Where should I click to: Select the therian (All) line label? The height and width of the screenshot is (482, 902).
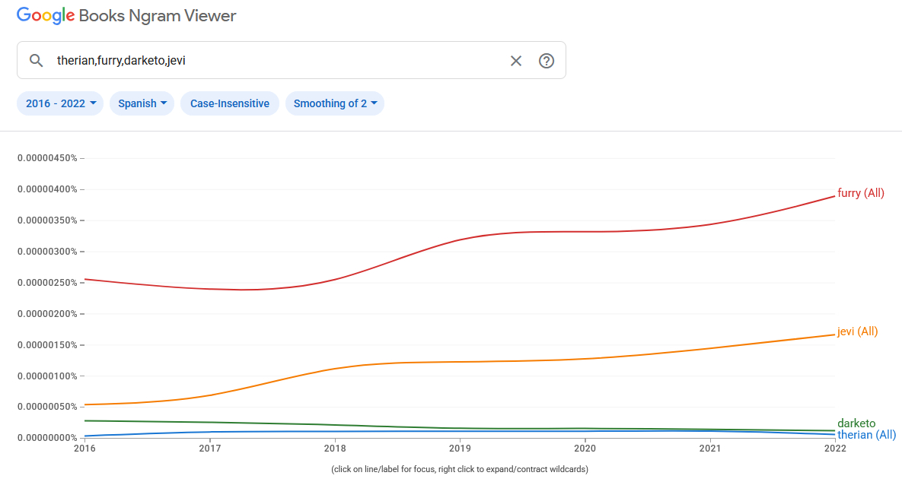(866, 435)
